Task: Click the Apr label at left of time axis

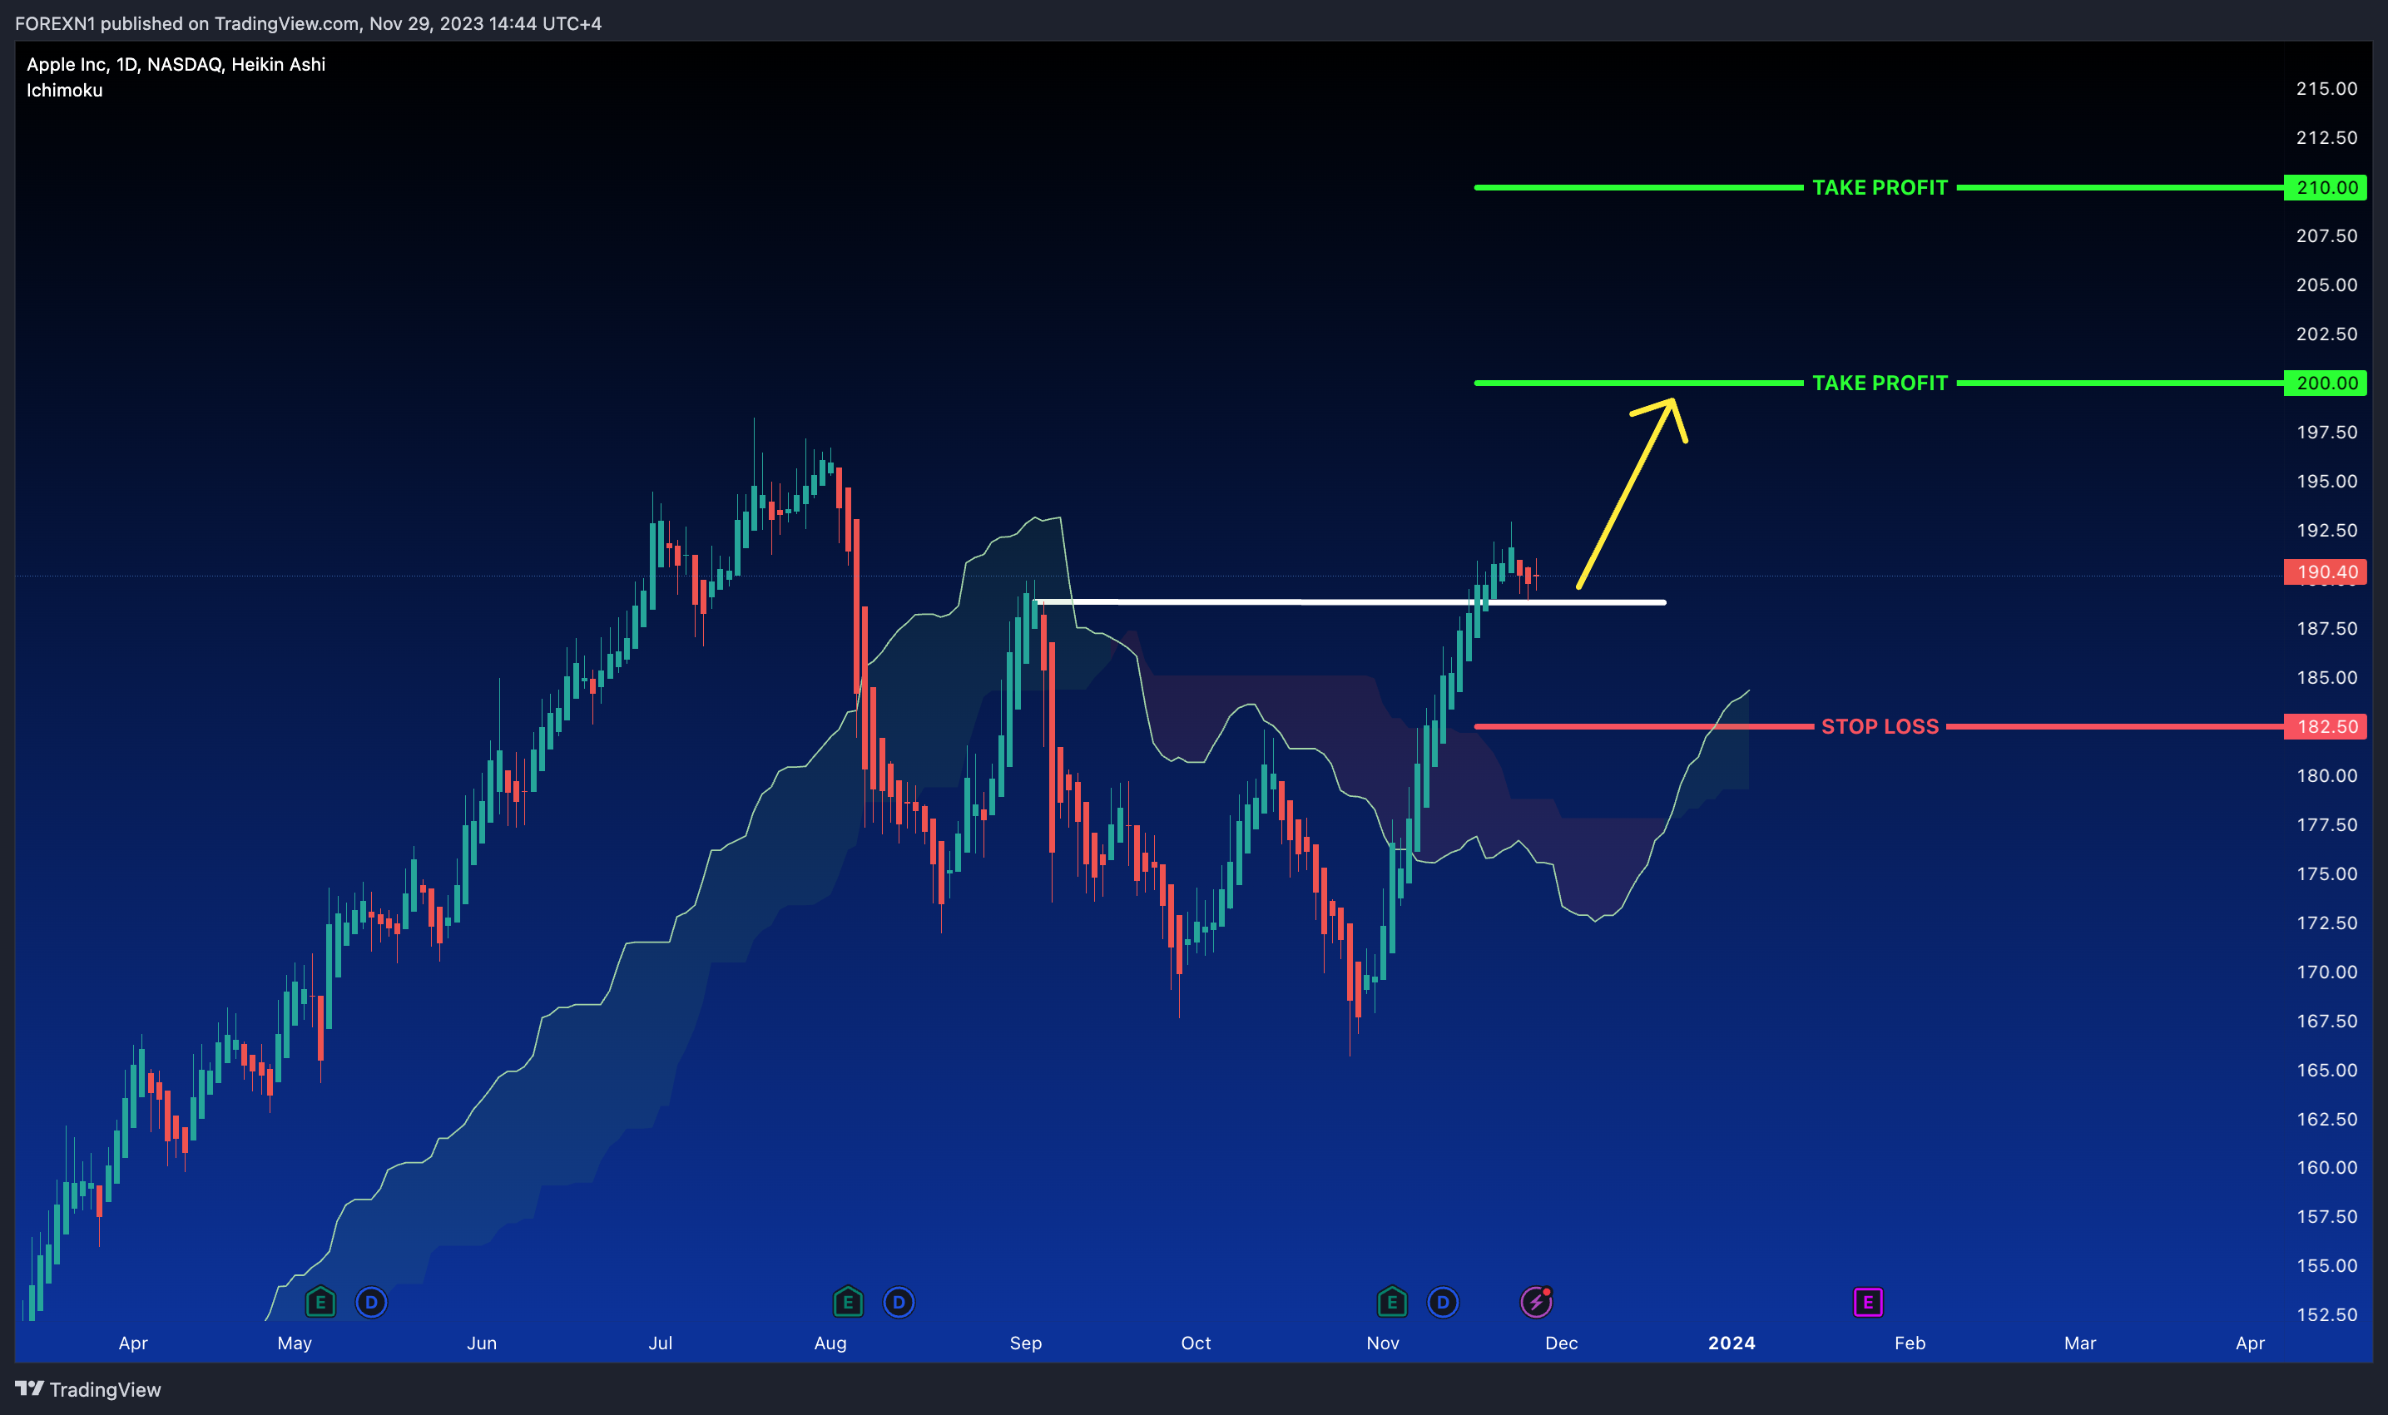Action: (132, 1343)
